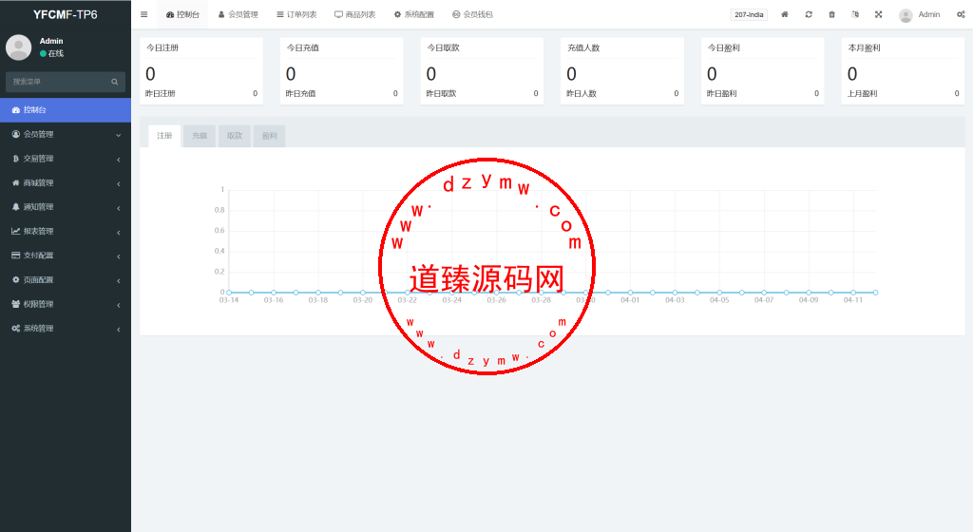Click the 控制台 dashboard icon in the sidebar
973x532 pixels.
(x=16, y=110)
